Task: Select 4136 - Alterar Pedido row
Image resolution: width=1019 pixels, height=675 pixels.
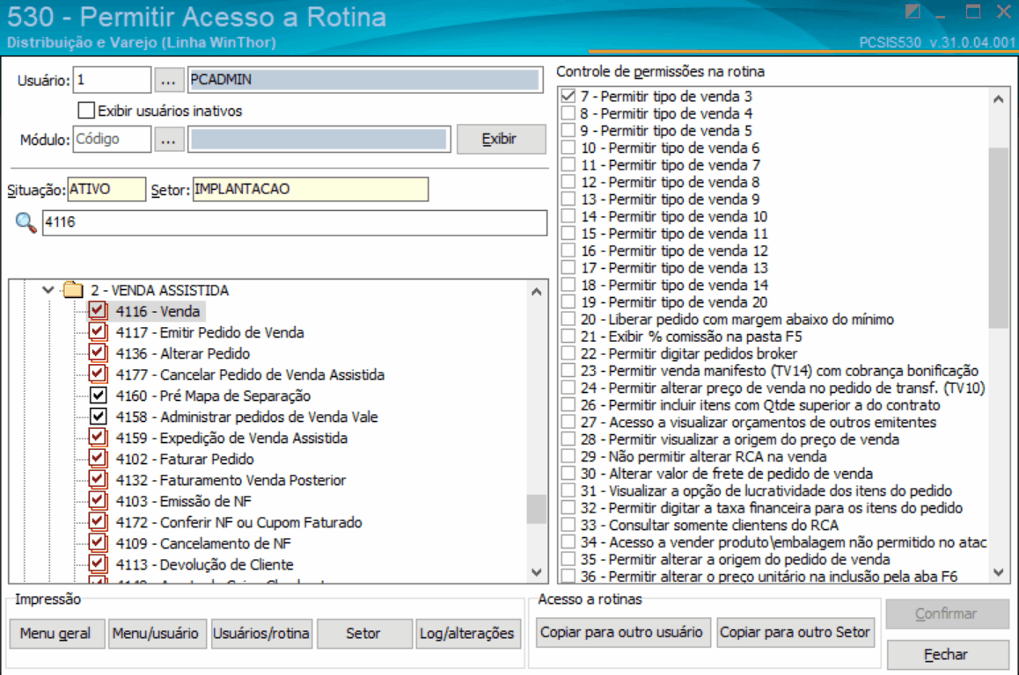Action: pyautogui.click(x=183, y=353)
